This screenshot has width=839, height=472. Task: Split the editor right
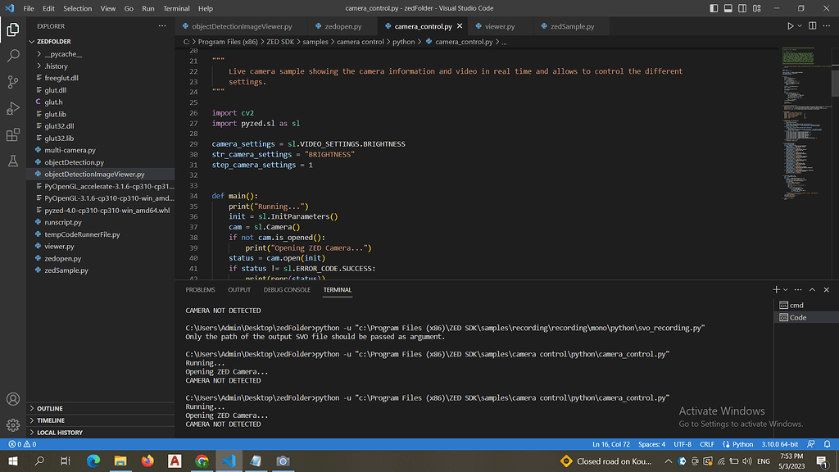click(814, 26)
